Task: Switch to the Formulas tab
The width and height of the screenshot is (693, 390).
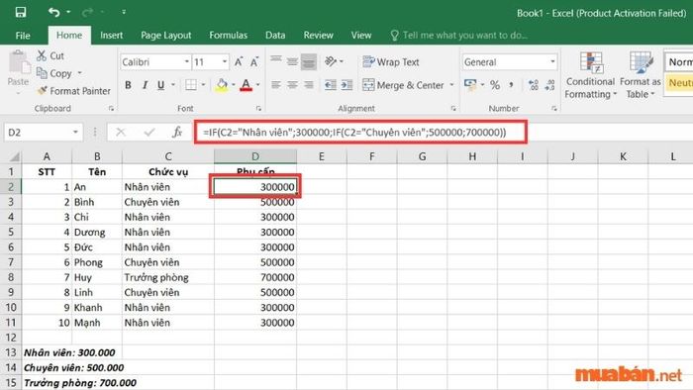Action: (x=228, y=35)
